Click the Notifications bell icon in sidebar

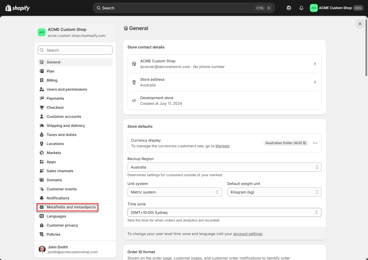pos(42,198)
